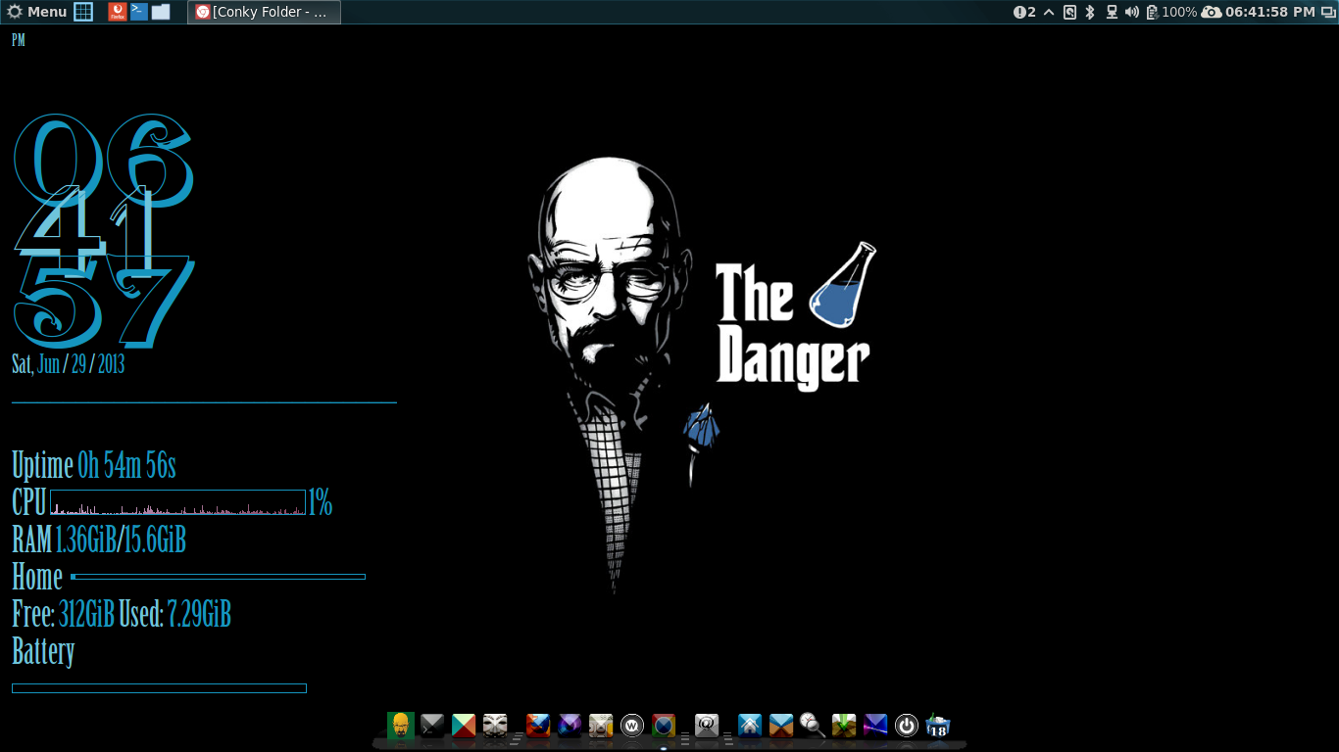Open the Bluetooth tray icon
The image size is (1339, 752).
(x=1089, y=12)
